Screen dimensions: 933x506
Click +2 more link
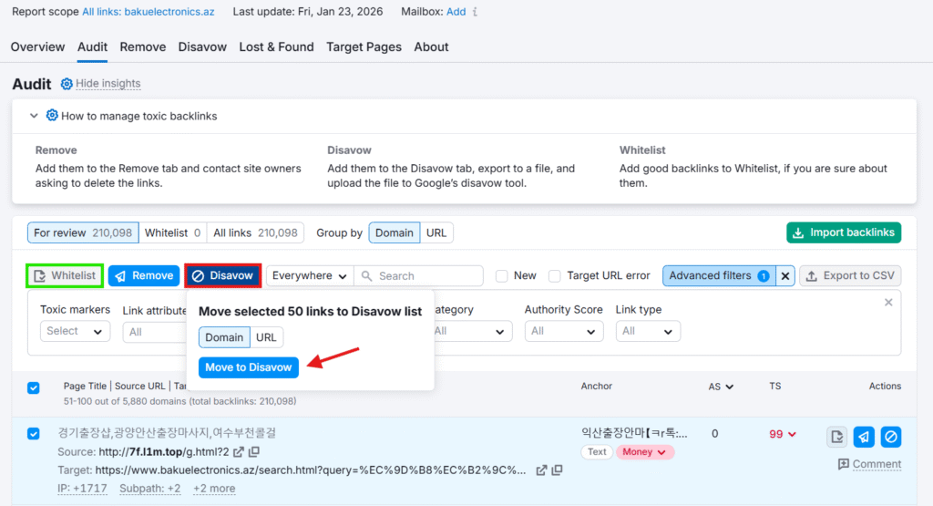tap(213, 489)
